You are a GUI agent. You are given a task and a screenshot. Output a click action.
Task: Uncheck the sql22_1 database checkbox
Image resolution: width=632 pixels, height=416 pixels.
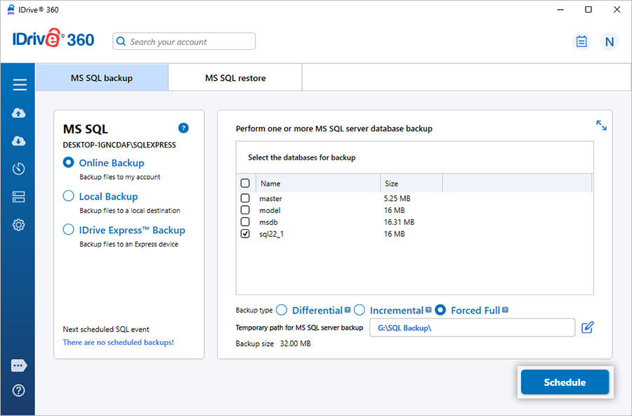pos(245,234)
